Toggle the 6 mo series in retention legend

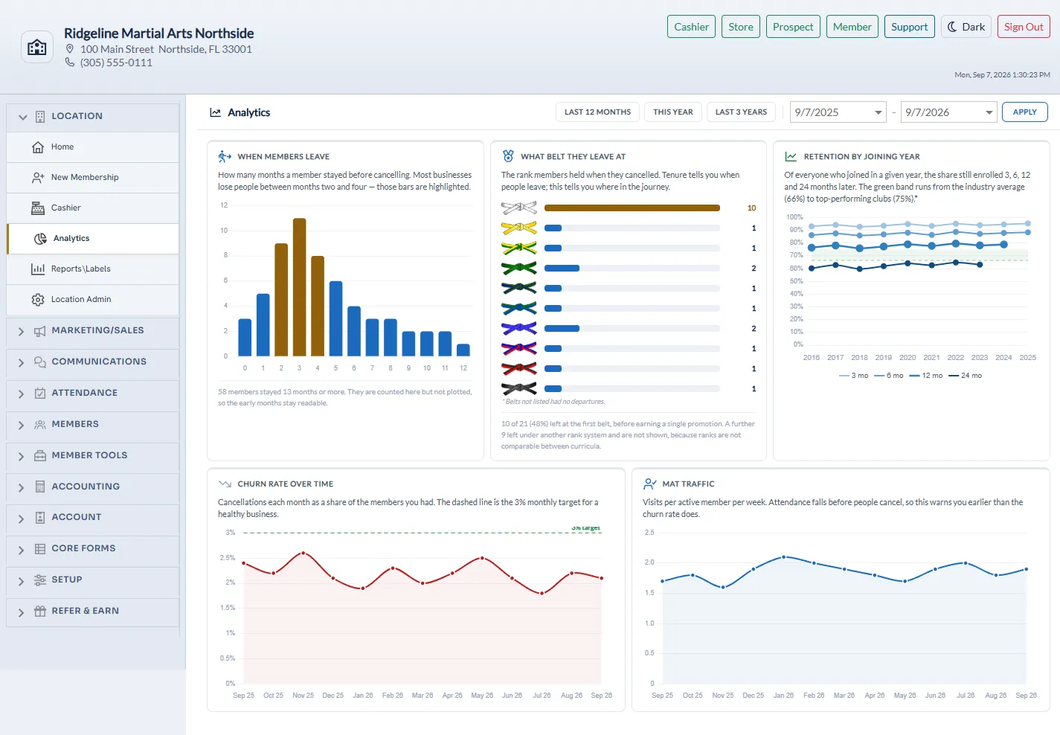pos(889,376)
